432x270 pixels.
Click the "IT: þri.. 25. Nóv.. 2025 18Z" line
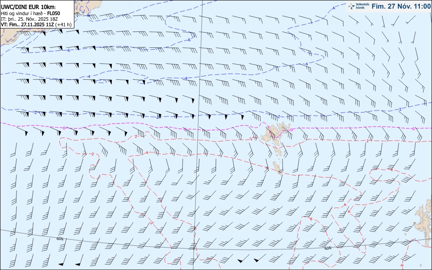(x=29, y=19)
